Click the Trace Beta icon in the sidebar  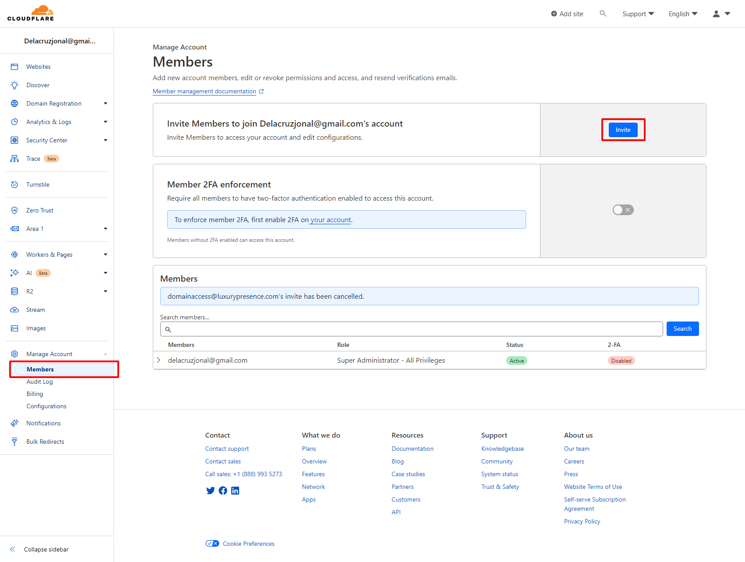tap(14, 159)
